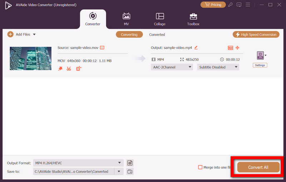Open the hamburger menu icon

248,5
